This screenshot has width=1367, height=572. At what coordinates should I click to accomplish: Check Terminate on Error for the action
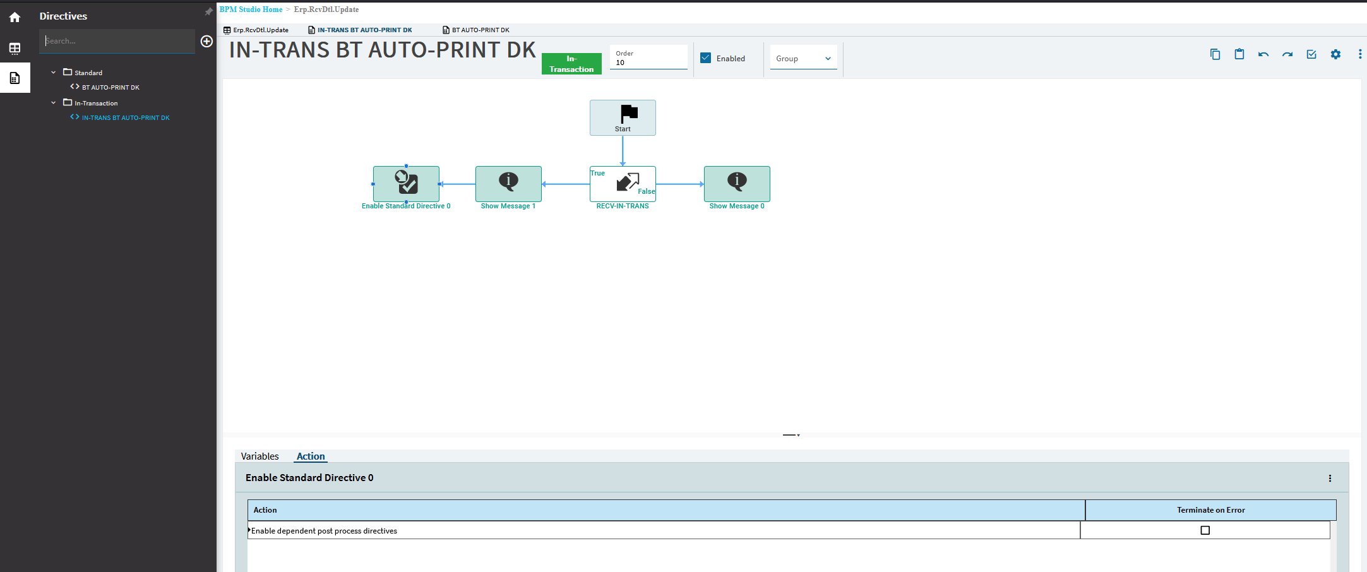click(1205, 530)
